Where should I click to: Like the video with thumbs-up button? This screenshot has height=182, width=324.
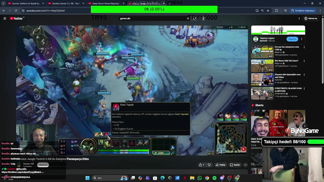tap(201, 165)
